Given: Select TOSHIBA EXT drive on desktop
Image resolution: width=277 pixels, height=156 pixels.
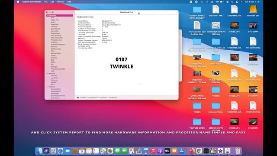Looking at the screenshot, I should coord(253,11).
